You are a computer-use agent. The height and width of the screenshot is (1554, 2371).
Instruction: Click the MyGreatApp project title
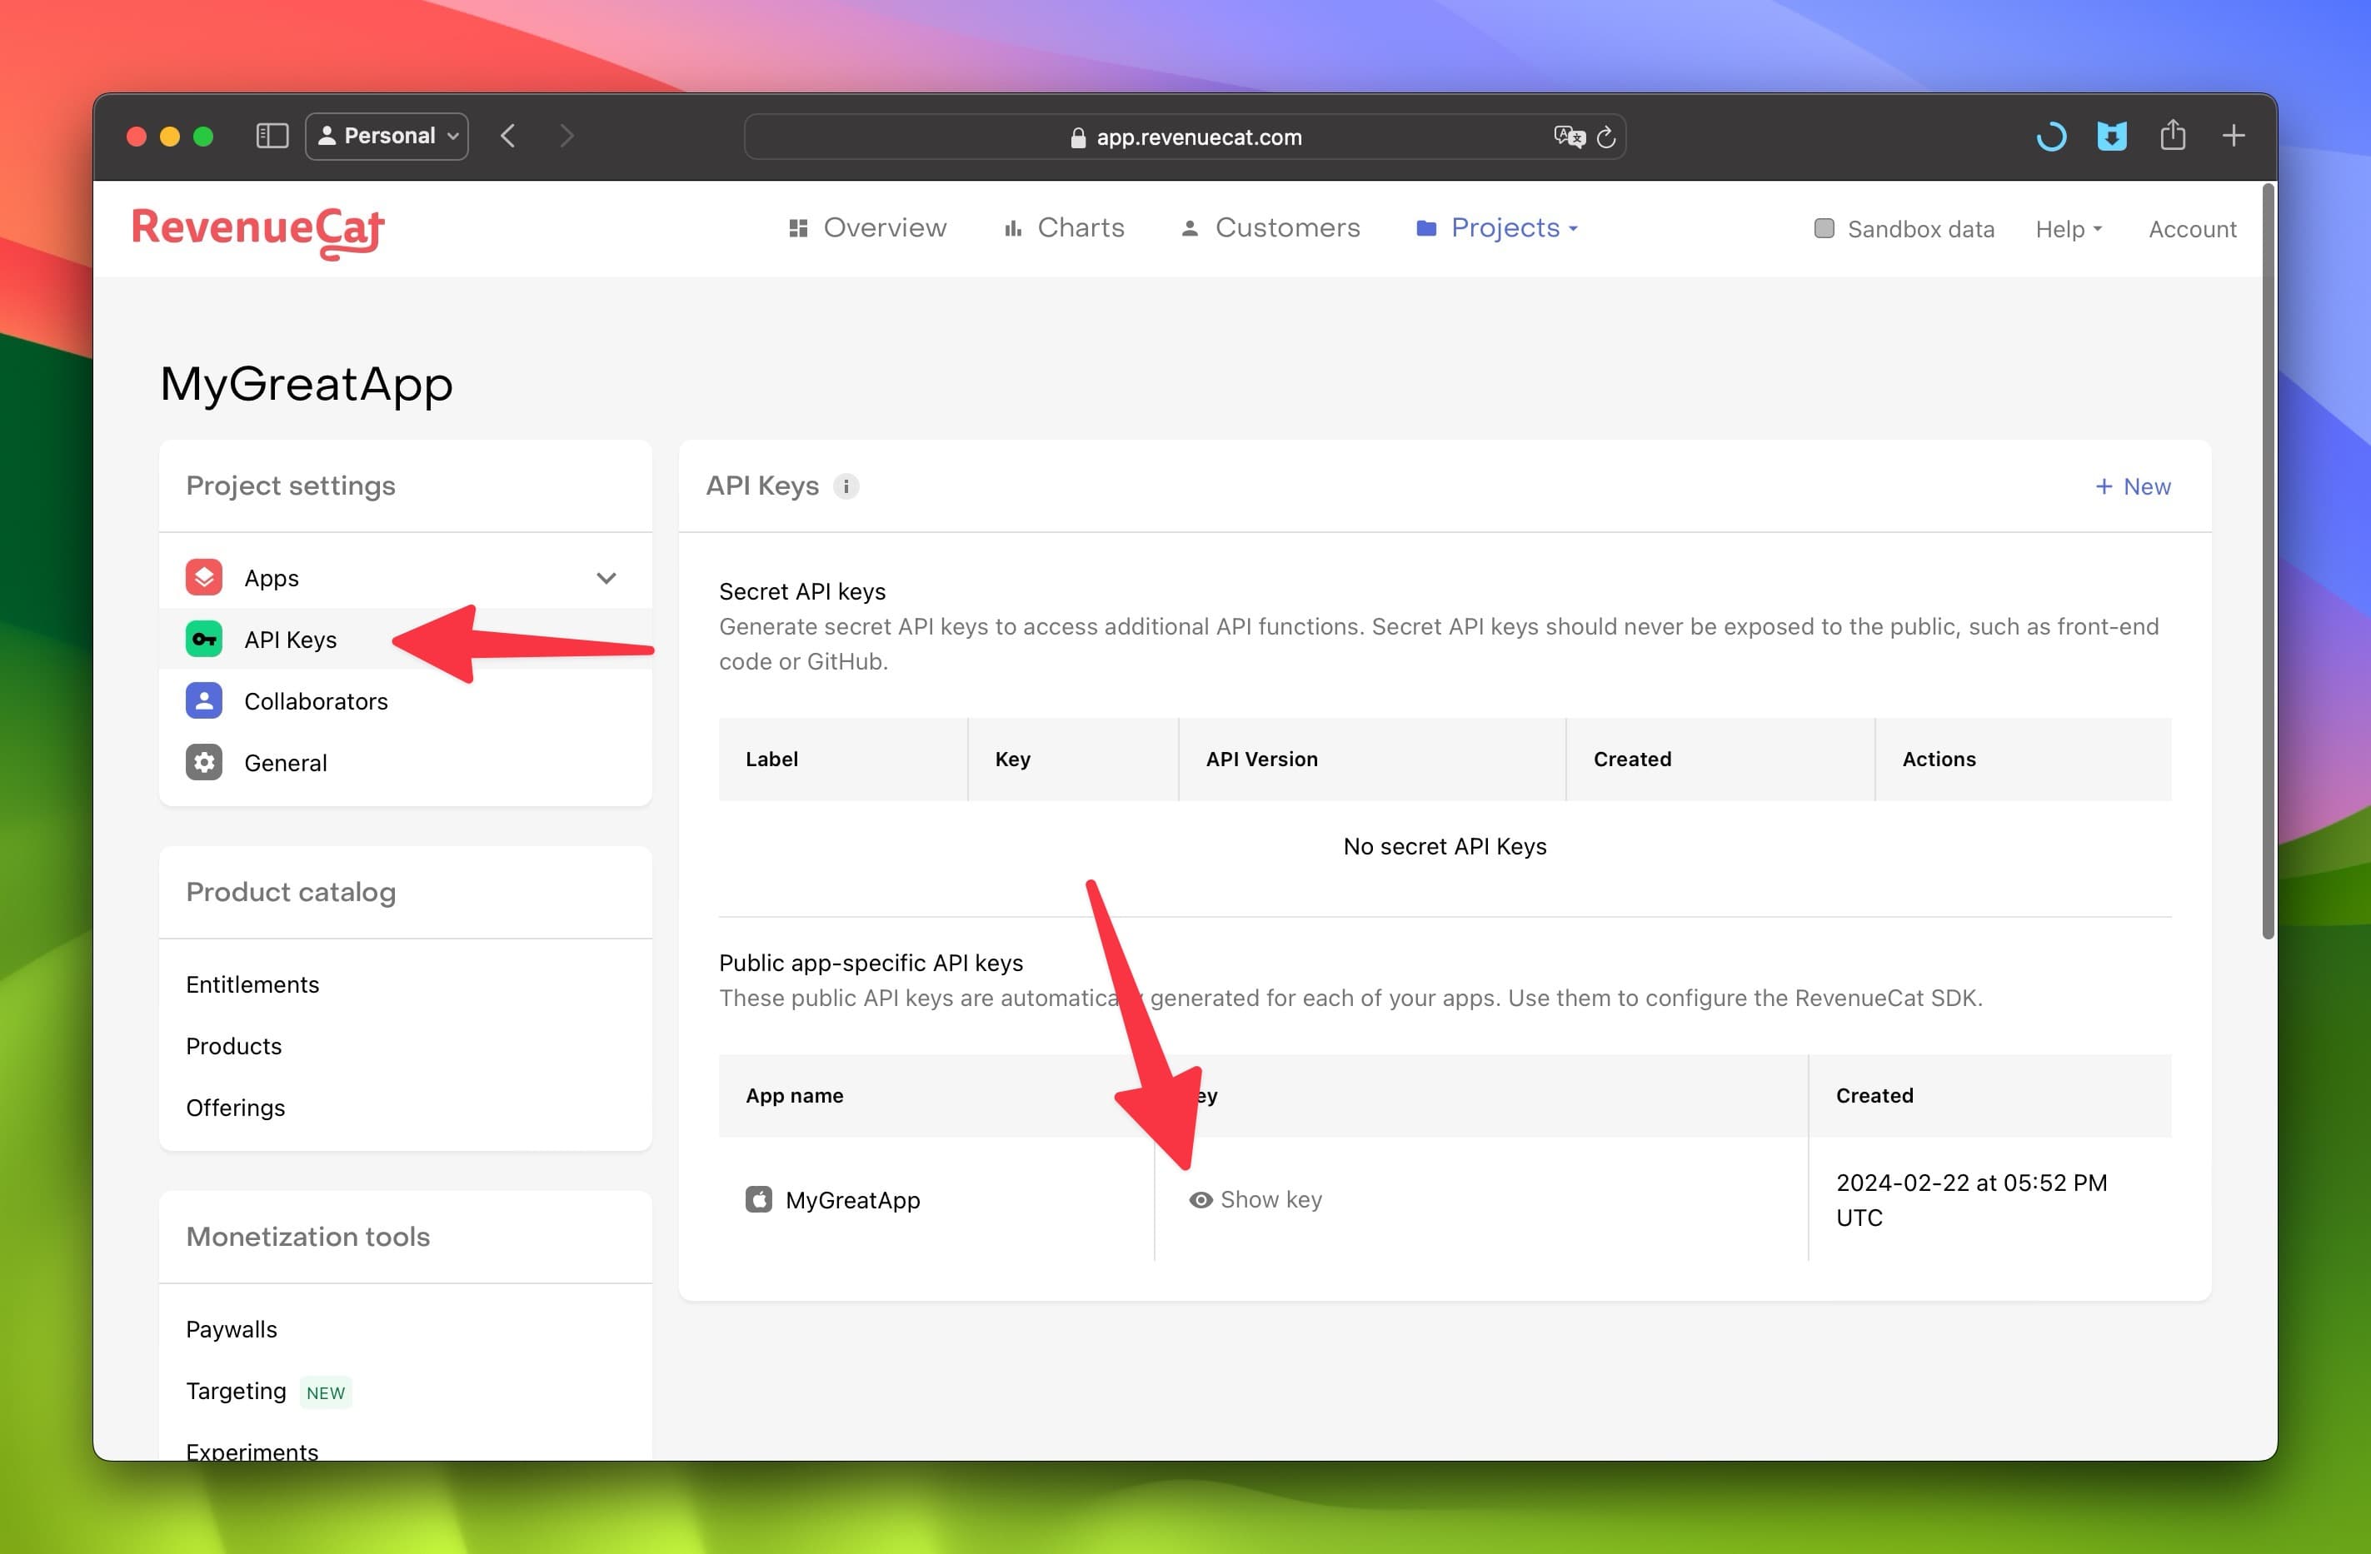[x=307, y=384]
